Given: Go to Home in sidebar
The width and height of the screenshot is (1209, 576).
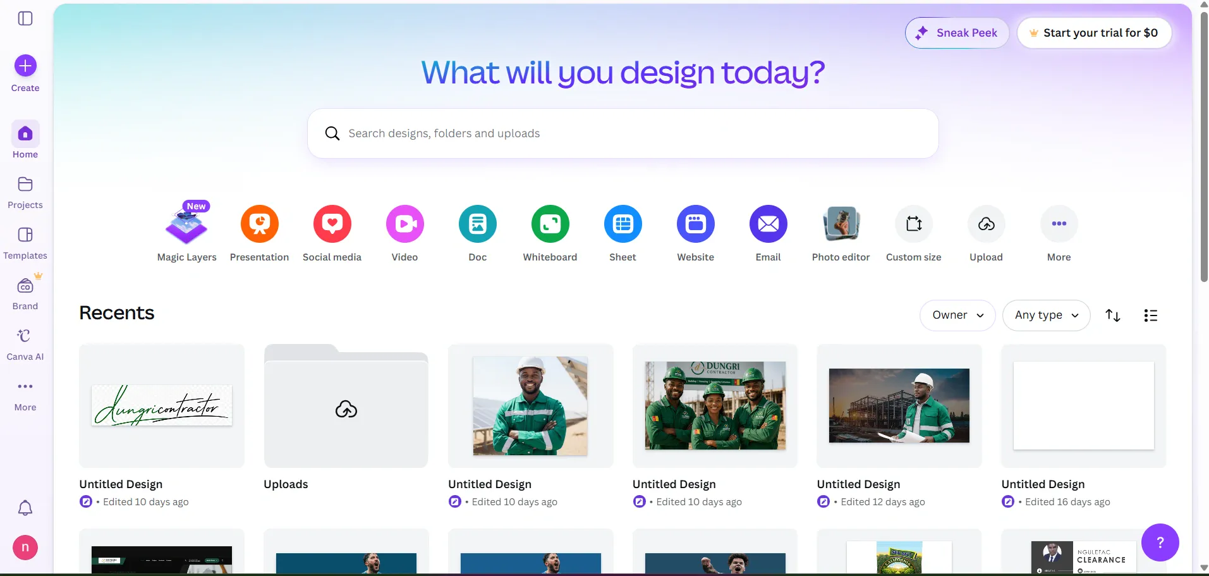Looking at the screenshot, I should coord(25,141).
